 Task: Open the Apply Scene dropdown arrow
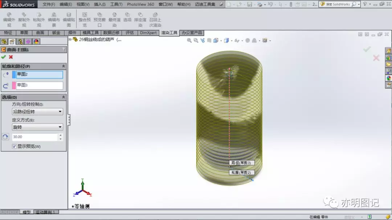coord(260,41)
